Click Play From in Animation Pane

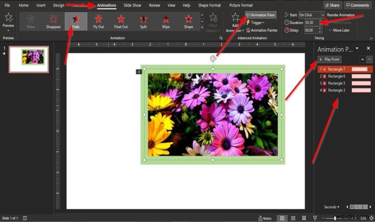pyautogui.click(x=329, y=59)
